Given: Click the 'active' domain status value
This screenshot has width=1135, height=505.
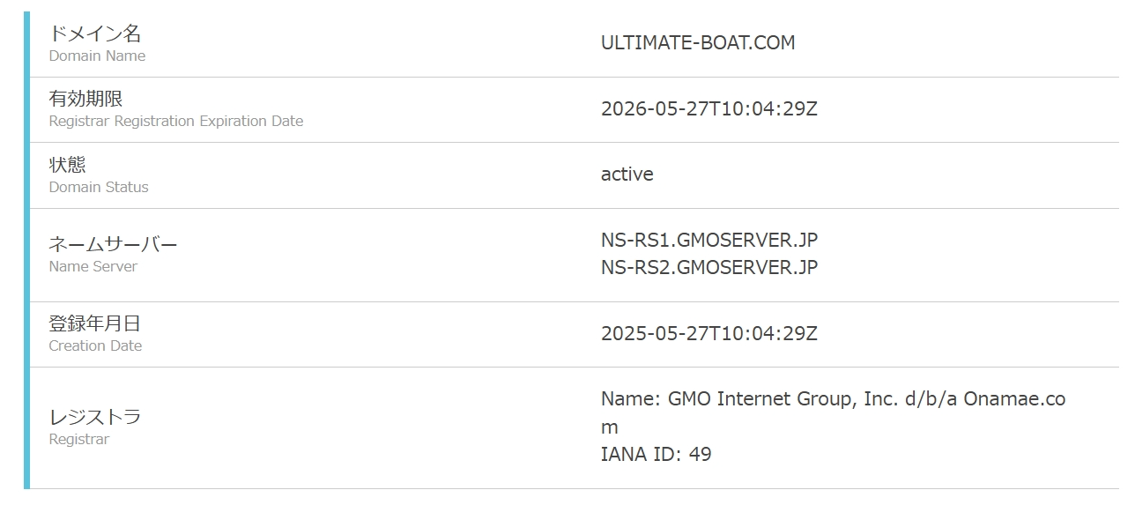Looking at the screenshot, I should pyautogui.click(x=627, y=175).
